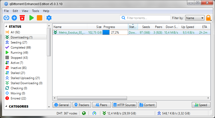This screenshot has width=215, height=118.
Task: Switch to the General tab
Action: point(62,105)
